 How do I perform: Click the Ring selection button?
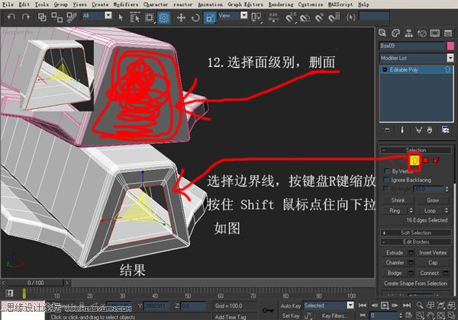[x=395, y=210]
